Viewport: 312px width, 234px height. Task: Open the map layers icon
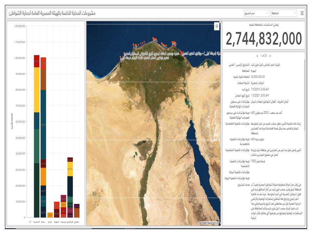217,27
